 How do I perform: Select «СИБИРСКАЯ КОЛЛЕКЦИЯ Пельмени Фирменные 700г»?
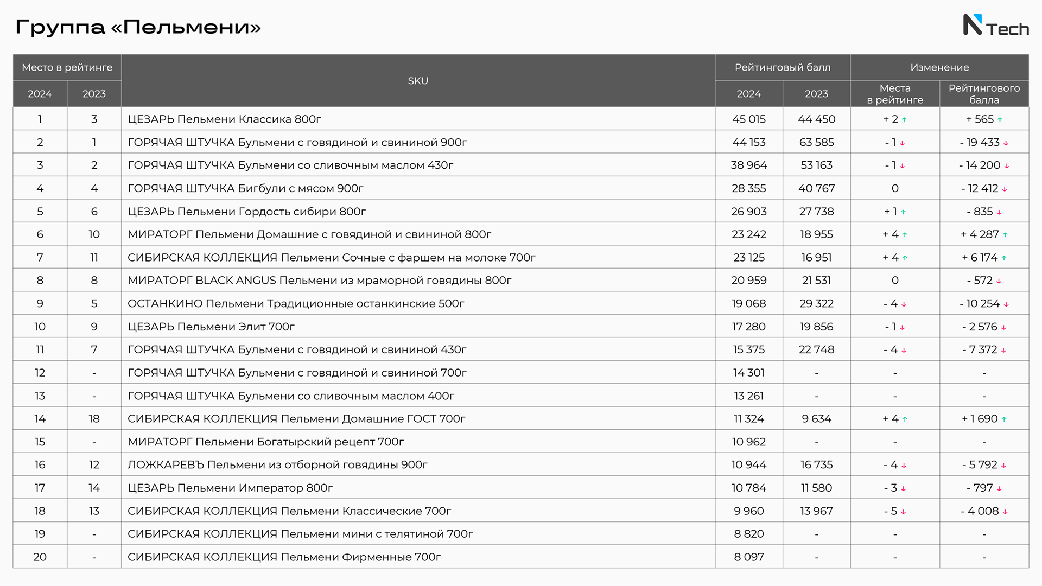284,557
